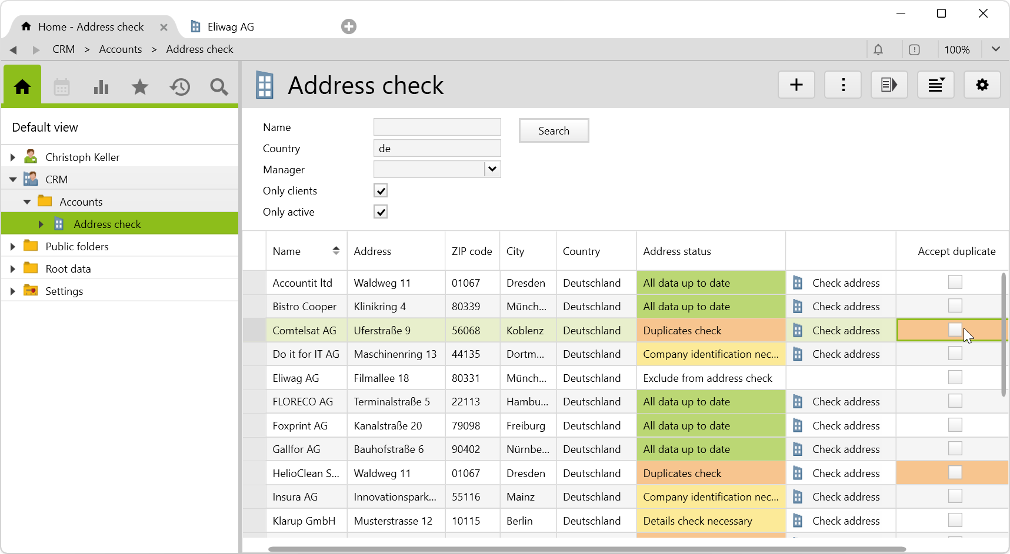Screen dimensions: 1010x554
Task: Click Check address for Accountit ltd
Action: click(845, 283)
